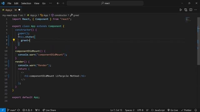
Task: Open the Selection menu
Action: [26, 3]
